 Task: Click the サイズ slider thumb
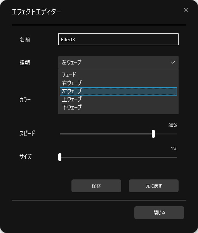click(60, 157)
